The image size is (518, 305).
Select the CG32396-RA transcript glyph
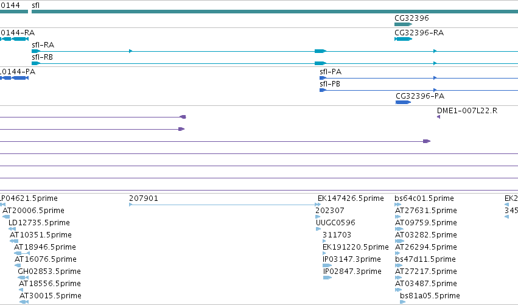[404, 39]
